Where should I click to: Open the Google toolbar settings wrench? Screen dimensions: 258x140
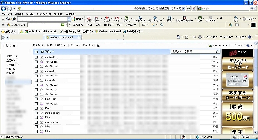(x=236, y=19)
